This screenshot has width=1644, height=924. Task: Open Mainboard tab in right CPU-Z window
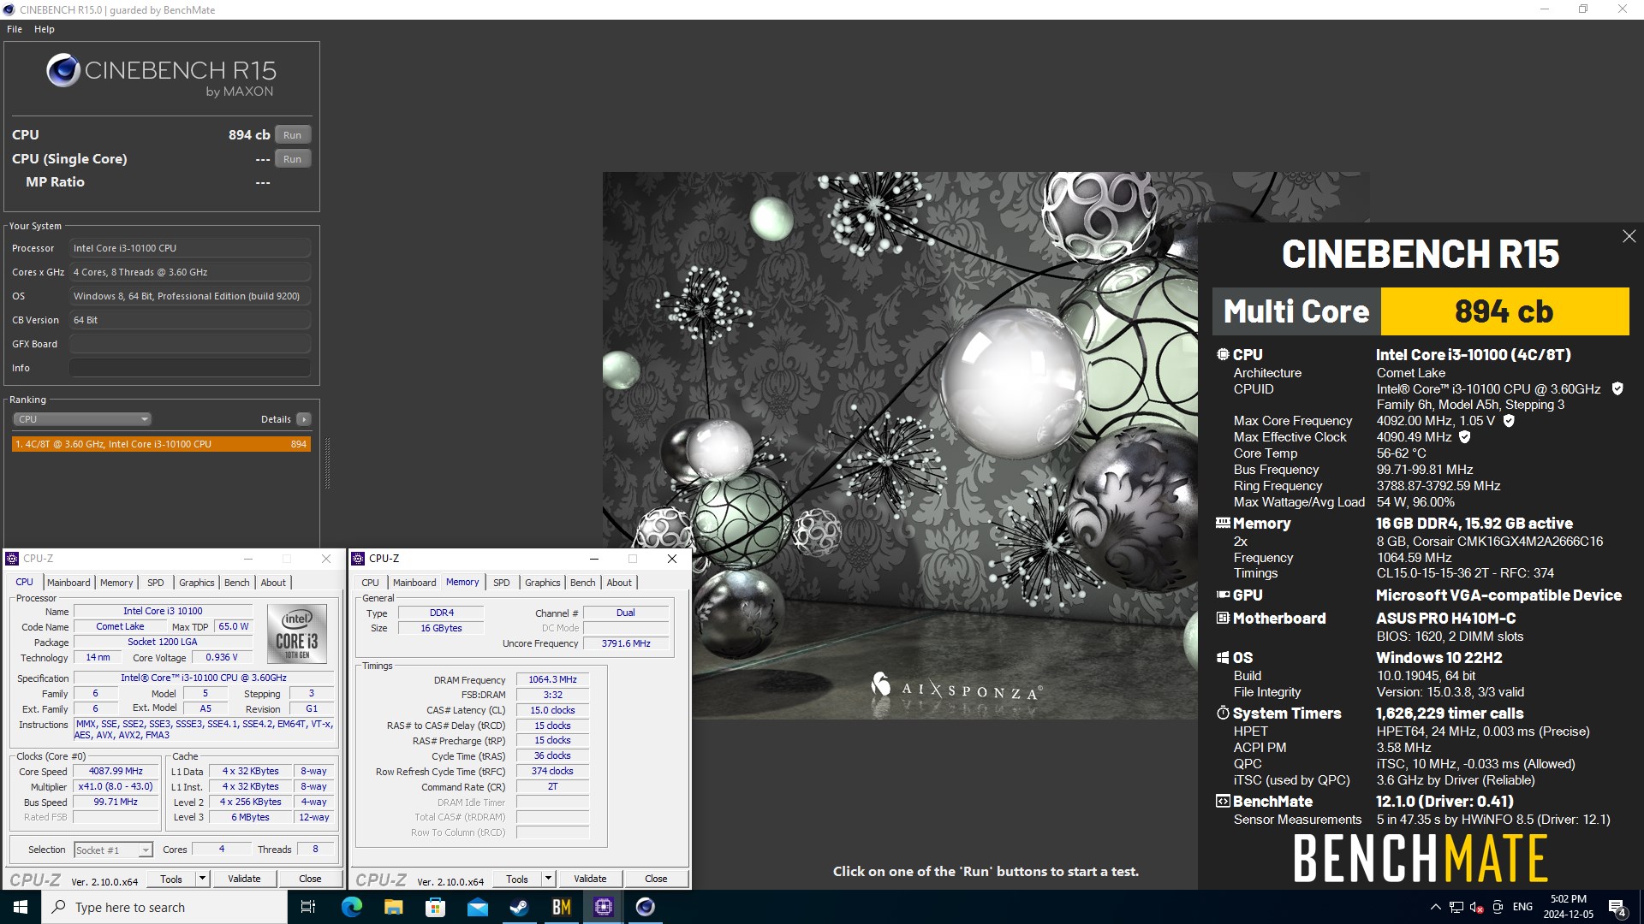pyautogui.click(x=414, y=583)
